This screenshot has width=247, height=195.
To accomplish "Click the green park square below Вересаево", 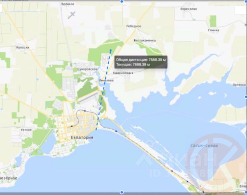I will click(x=213, y=21).
